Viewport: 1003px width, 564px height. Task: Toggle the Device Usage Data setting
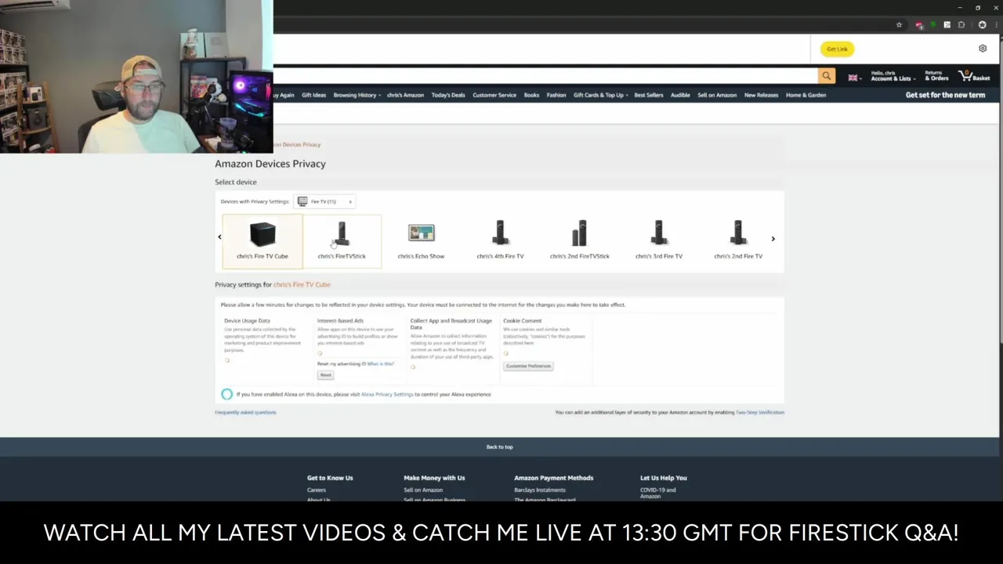[x=227, y=360]
